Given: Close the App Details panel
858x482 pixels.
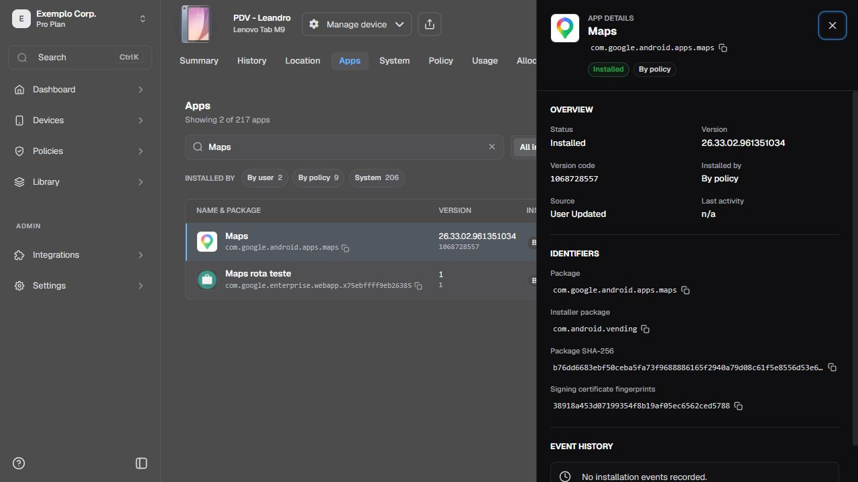Looking at the screenshot, I should click(832, 25).
